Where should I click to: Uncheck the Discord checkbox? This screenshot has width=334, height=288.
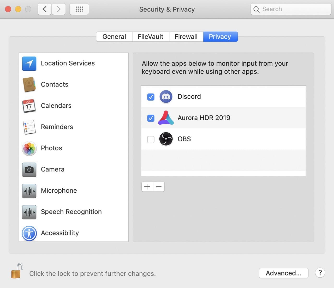click(x=151, y=97)
